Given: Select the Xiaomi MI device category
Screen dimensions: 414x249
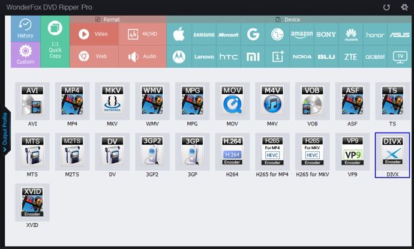Looking at the screenshot, I should pyautogui.click(x=253, y=56).
